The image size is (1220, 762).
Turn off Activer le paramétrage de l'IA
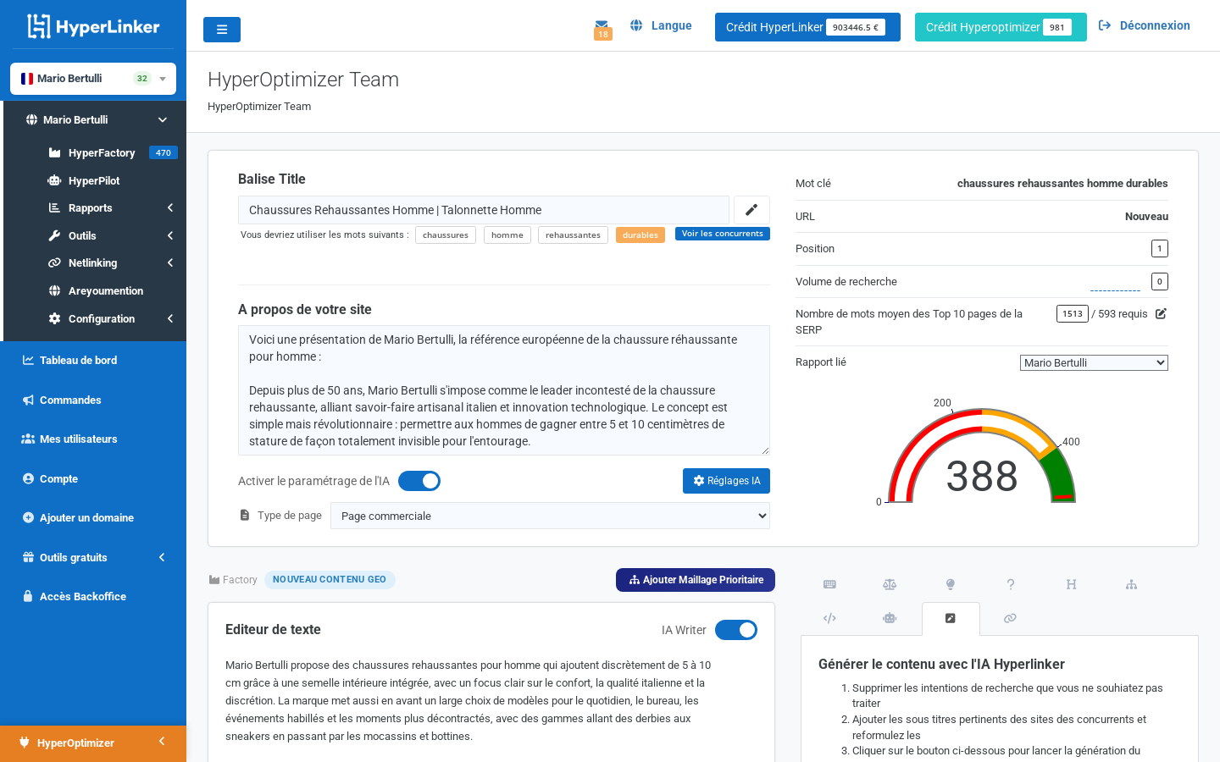(x=419, y=480)
